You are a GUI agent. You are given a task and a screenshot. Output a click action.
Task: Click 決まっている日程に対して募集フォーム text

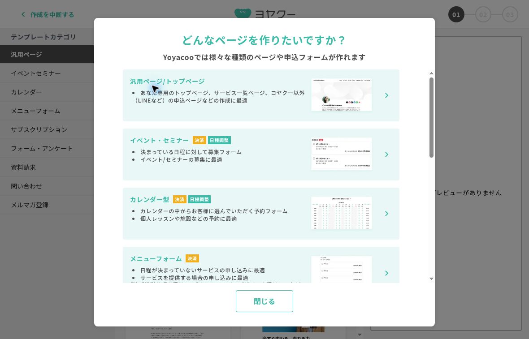(191, 152)
